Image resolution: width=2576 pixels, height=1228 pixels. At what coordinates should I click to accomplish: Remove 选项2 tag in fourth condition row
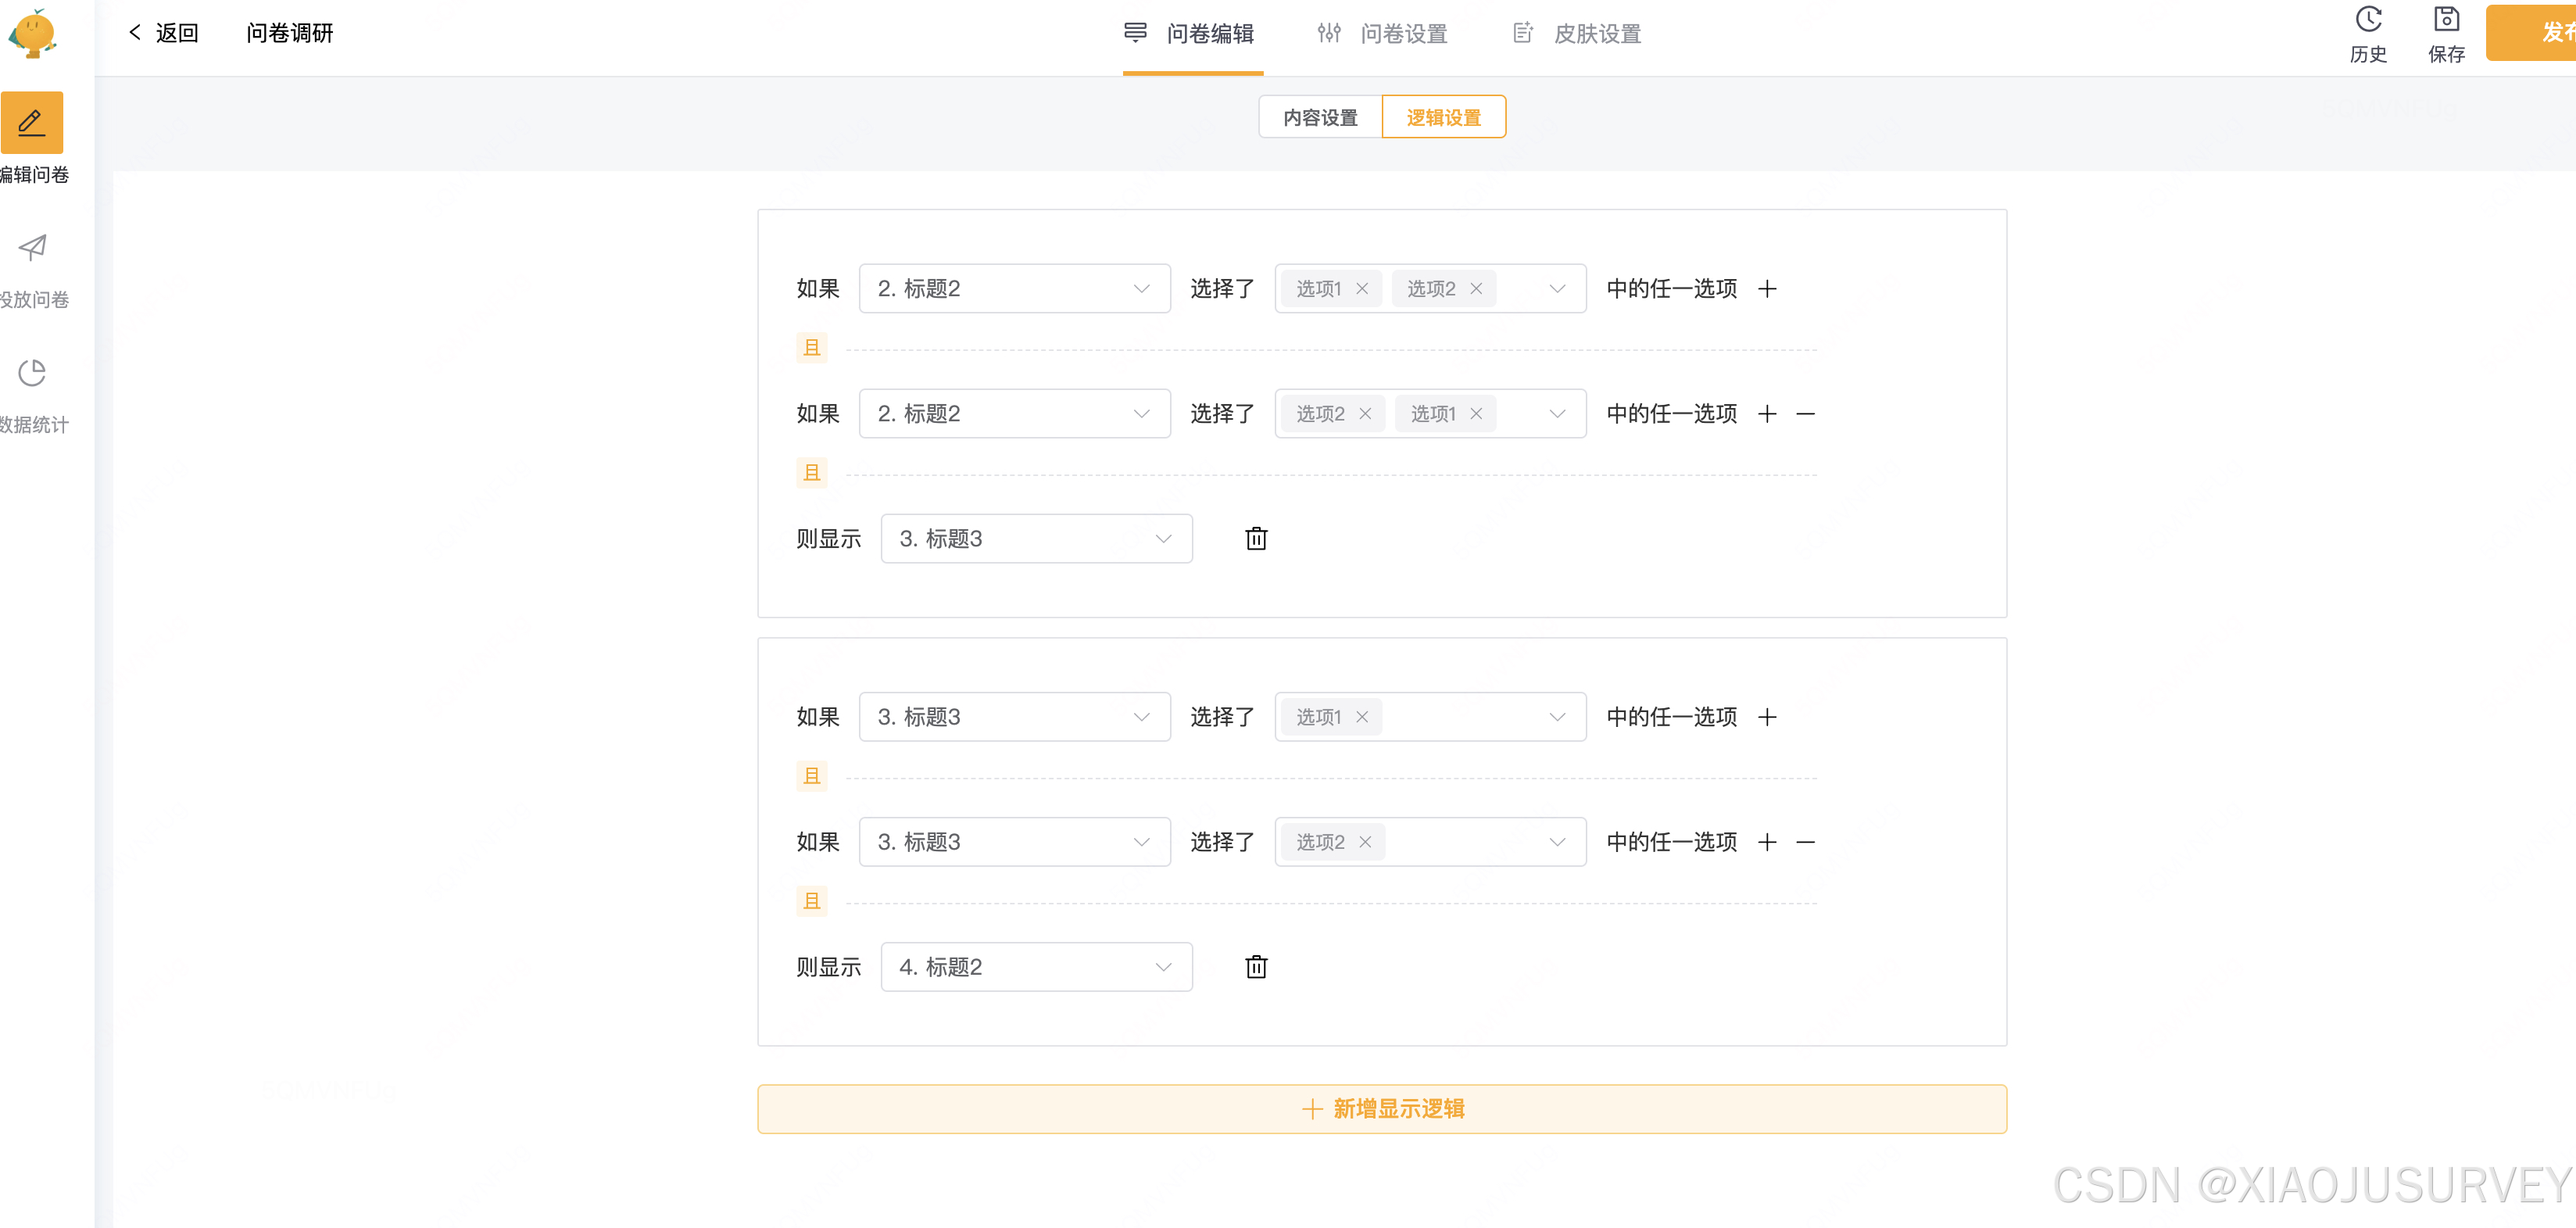point(1364,842)
